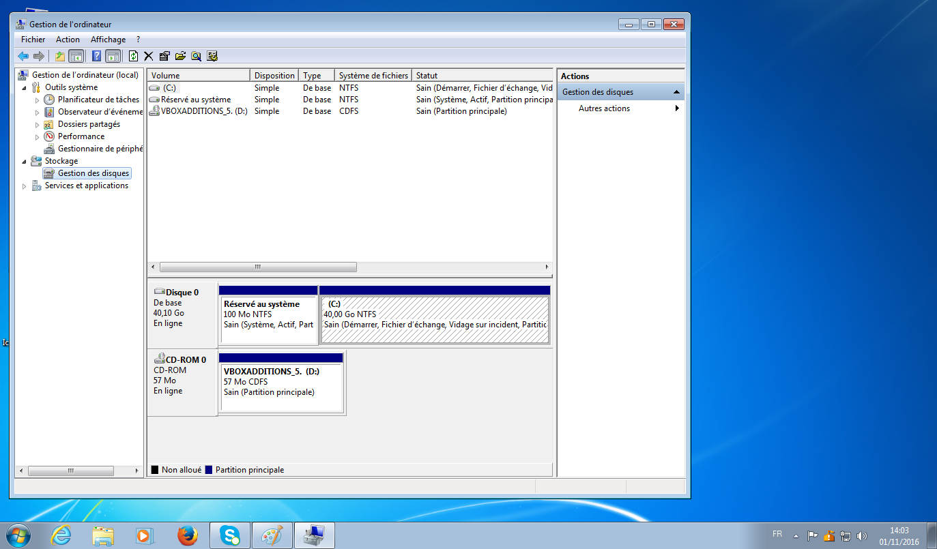Click the magnifying glass toolbar icon
The height and width of the screenshot is (549, 937).
click(196, 56)
